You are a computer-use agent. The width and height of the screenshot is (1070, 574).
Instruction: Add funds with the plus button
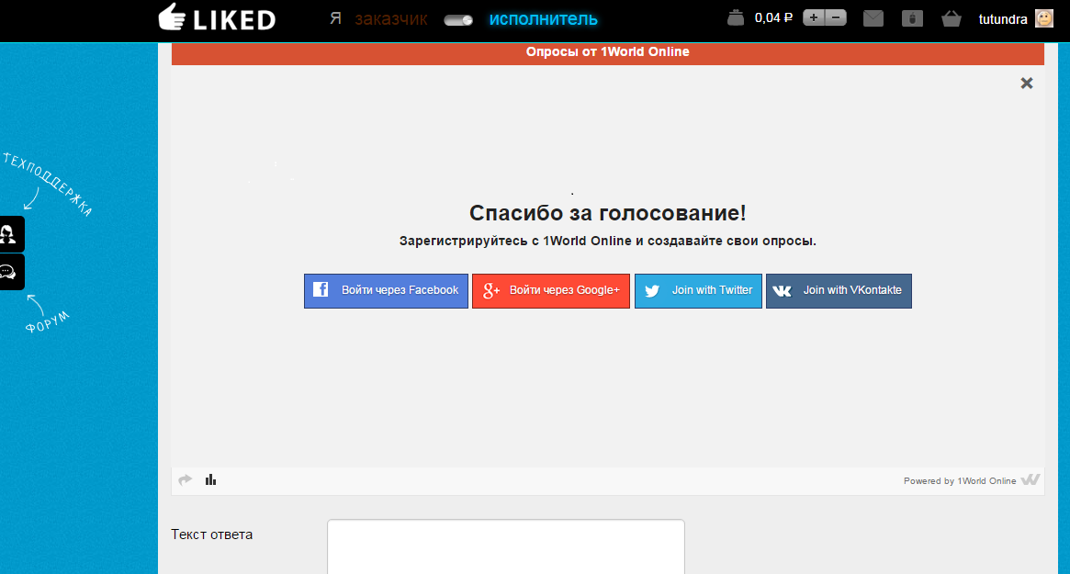click(x=814, y=17)
